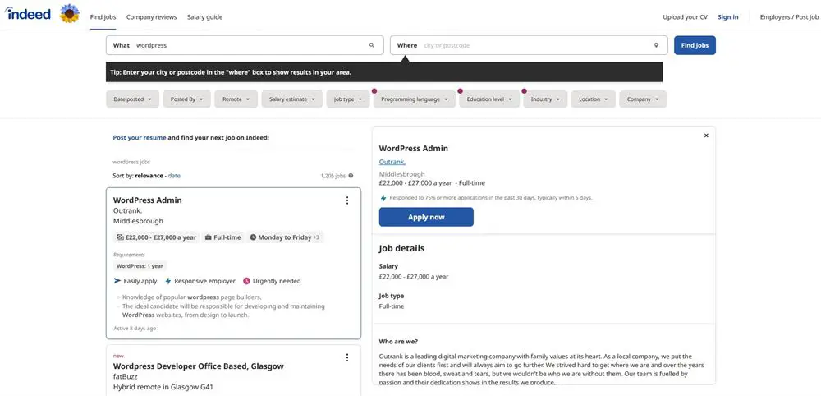Image resolution: width=821 pixels, height=396 pixels.
Task: Click the fatBuzz company name
Action: click(125, 376)
